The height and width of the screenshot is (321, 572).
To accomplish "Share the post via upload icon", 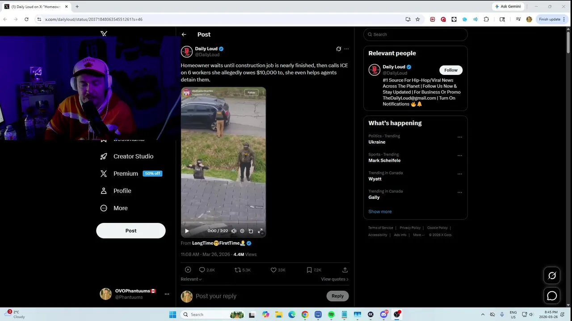I will tap(345, 270).
